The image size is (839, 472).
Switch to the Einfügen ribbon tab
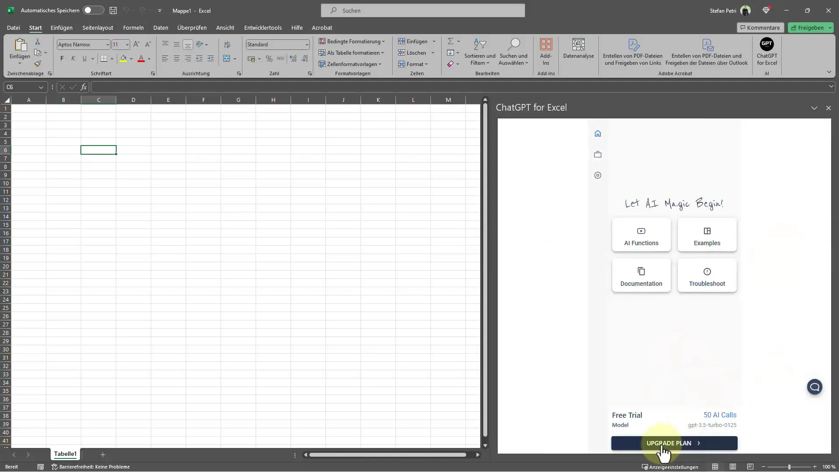tap(62, 28)
